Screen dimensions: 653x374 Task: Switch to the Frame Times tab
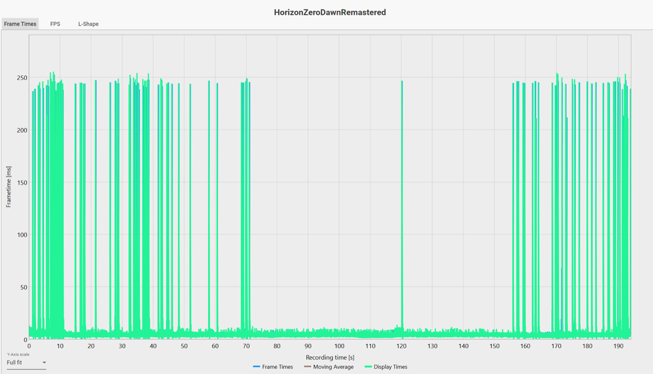(20, 24)
